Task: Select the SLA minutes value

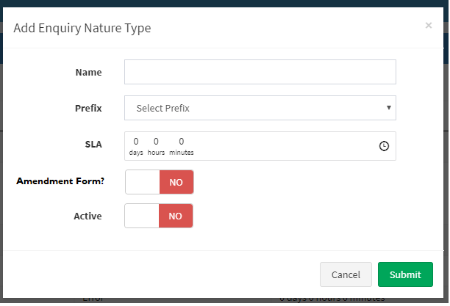Action: click(x=181, y=141)
